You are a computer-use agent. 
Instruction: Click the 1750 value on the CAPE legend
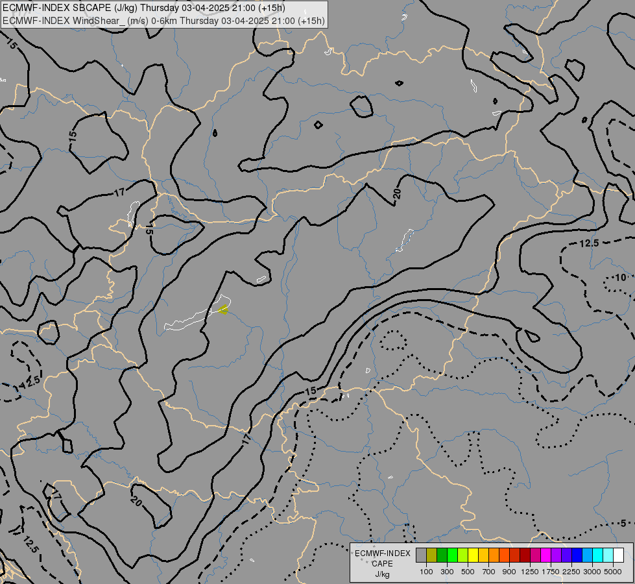coord(551,572)
